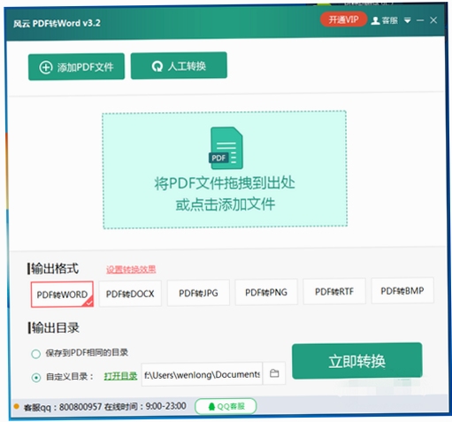Open the folder browse icon for output directory
452x422 pixels.
click(274, 373)
